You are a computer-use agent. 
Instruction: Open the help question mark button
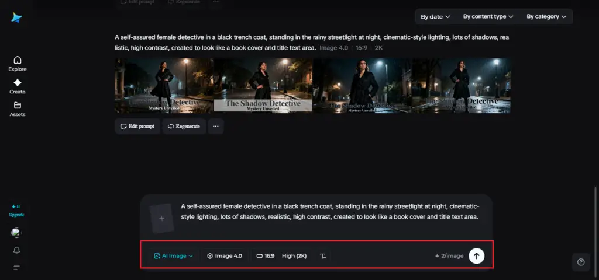581,262
